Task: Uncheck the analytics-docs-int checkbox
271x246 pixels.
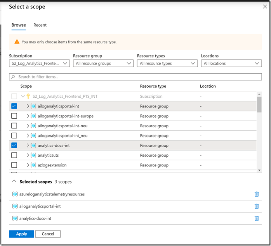Action: coord(14,146)
